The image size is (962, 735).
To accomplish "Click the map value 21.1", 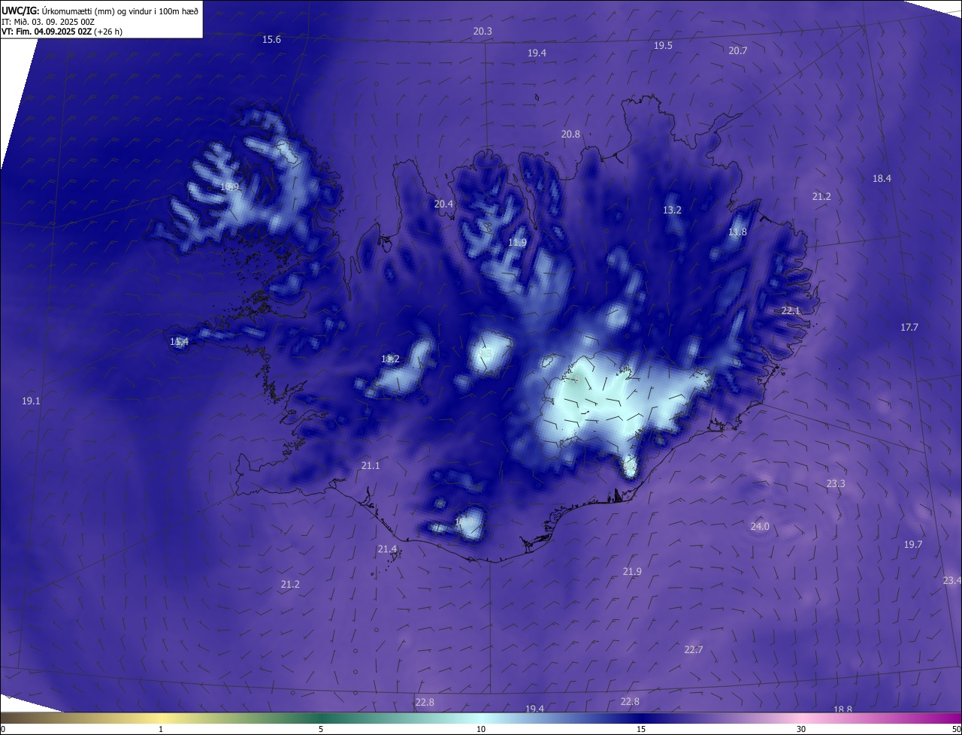I will pyautogui.click(x=371, y=465).
